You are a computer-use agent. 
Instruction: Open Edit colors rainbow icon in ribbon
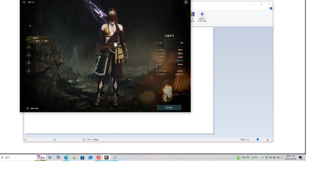(193, 17)
